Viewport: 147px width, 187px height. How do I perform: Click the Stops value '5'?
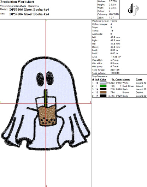point(111,28)
